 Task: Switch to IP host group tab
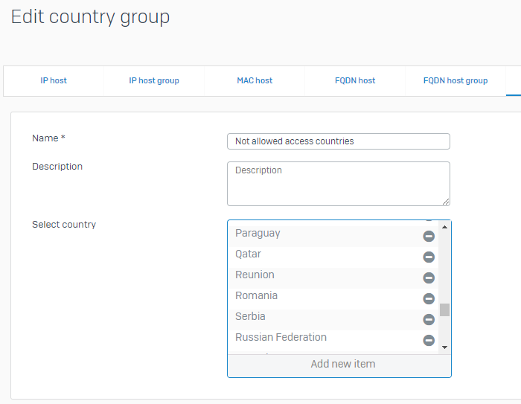[154, 81]
